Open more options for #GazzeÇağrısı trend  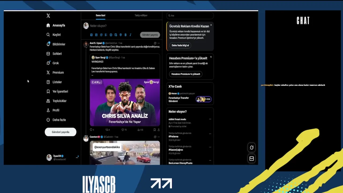click(x=210, y=147)
